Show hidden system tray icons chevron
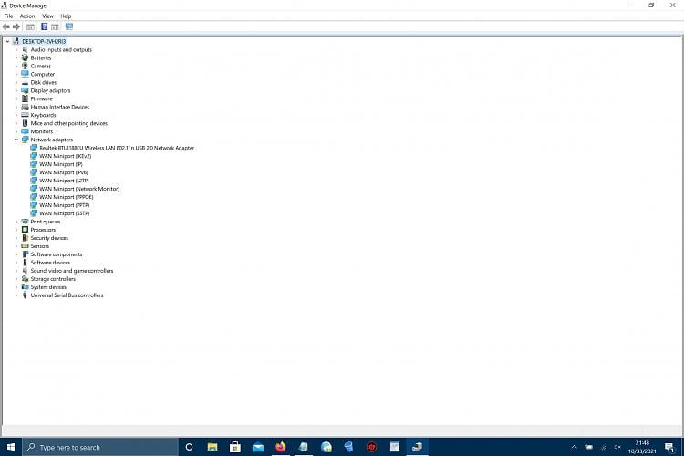 click(x=574, y=447)
